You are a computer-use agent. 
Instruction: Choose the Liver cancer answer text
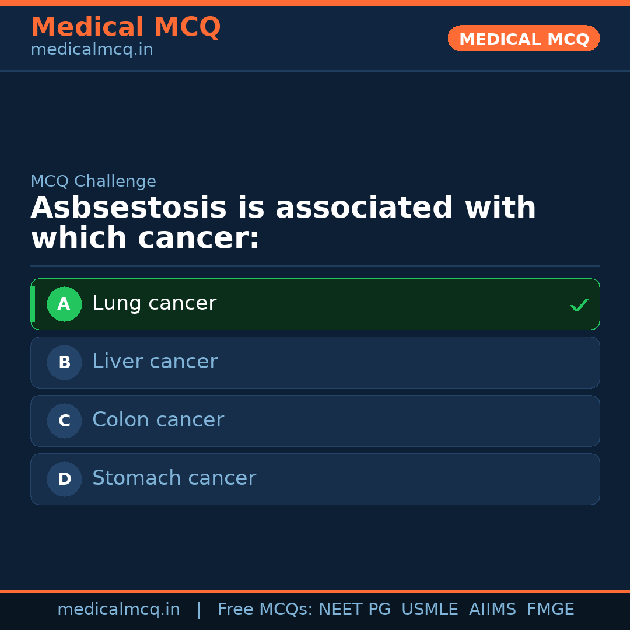coord(155,362)
